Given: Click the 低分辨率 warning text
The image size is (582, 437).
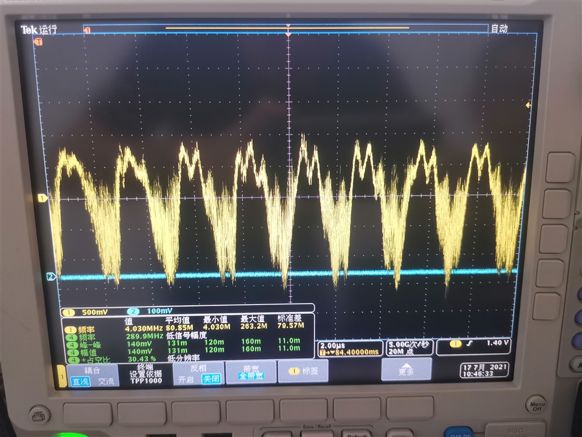Looking at the screenshot, I should coord(184,358).
